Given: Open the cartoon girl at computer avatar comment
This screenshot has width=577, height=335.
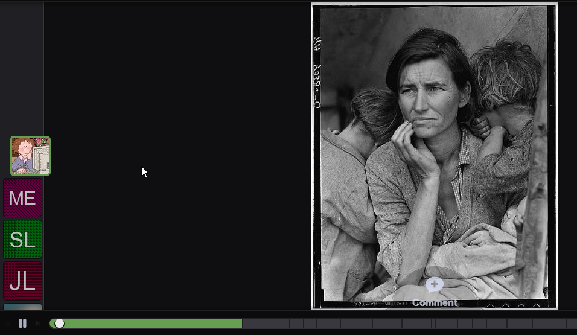Looking at the screenshot, I should [31, 156].
